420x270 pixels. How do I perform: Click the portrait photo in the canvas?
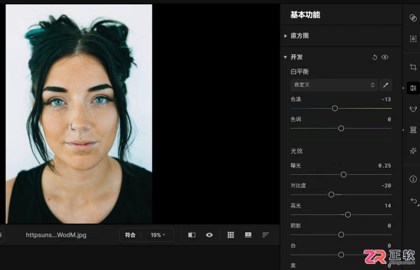point(79,114)
